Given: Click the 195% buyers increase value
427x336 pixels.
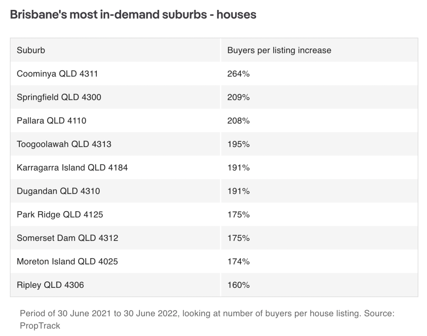Looking at the screenshot, I should [x=238, y=144].
